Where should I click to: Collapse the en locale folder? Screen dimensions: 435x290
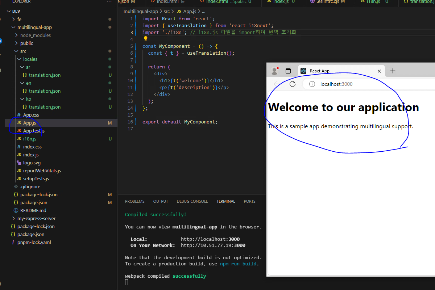tap(22, 83)
